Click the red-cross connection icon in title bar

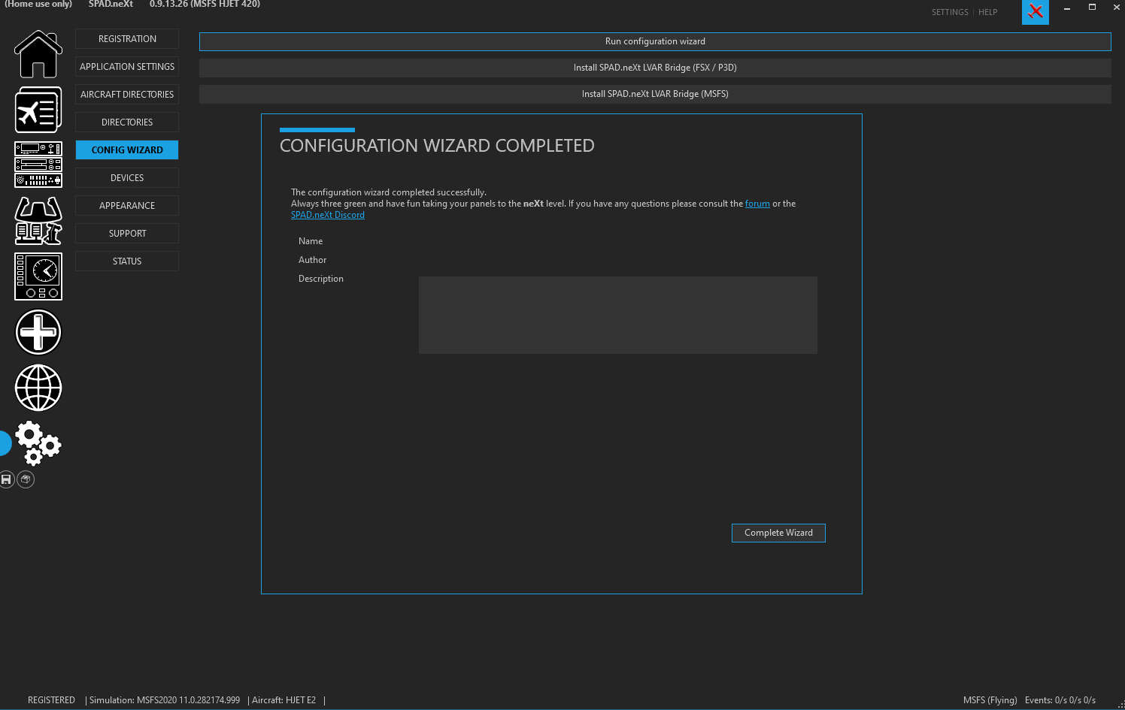pyautogui.click(x=1036, y=11)
